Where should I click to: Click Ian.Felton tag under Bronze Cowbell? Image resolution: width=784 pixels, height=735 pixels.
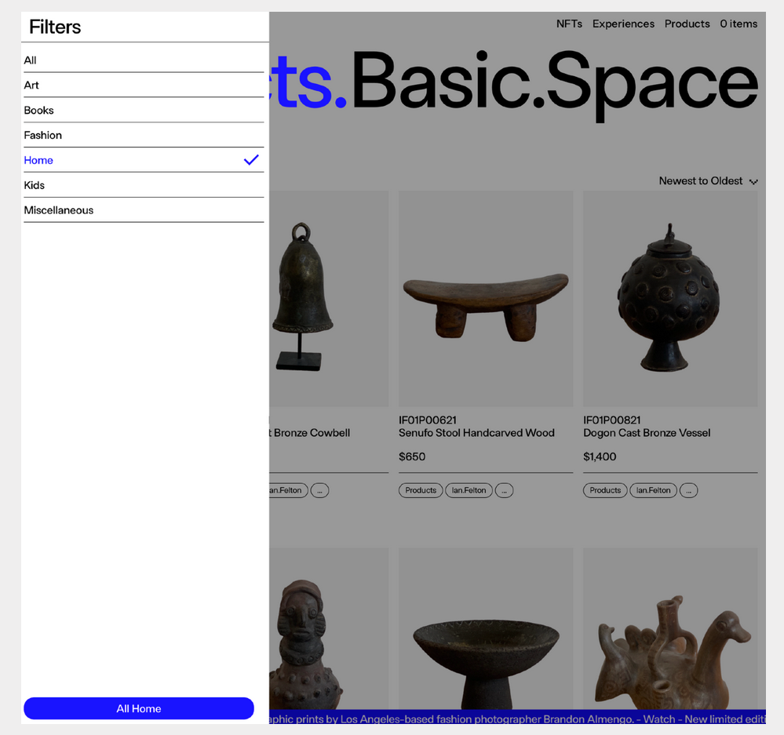[x=289, y=490]
